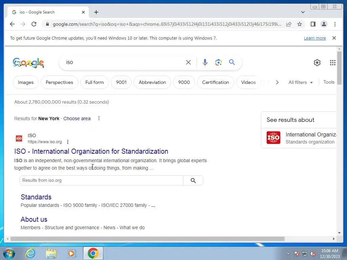Select the 9000 filter chip
Image resolution: width=347 pixels, height=260 pixels.
184,82
